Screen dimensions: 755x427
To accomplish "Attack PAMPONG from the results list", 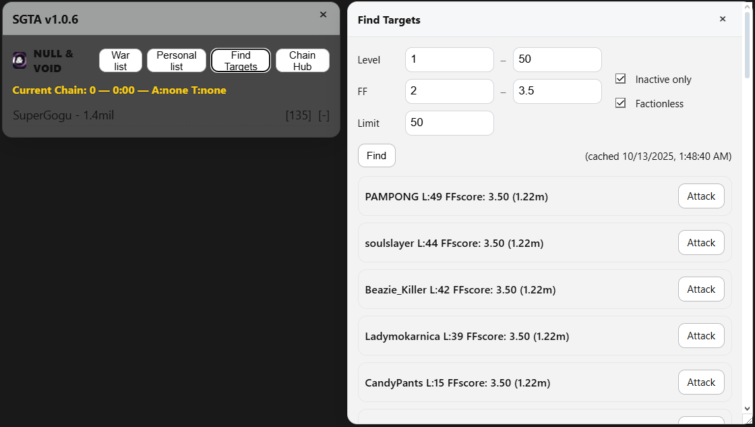I will click(701, 196).
